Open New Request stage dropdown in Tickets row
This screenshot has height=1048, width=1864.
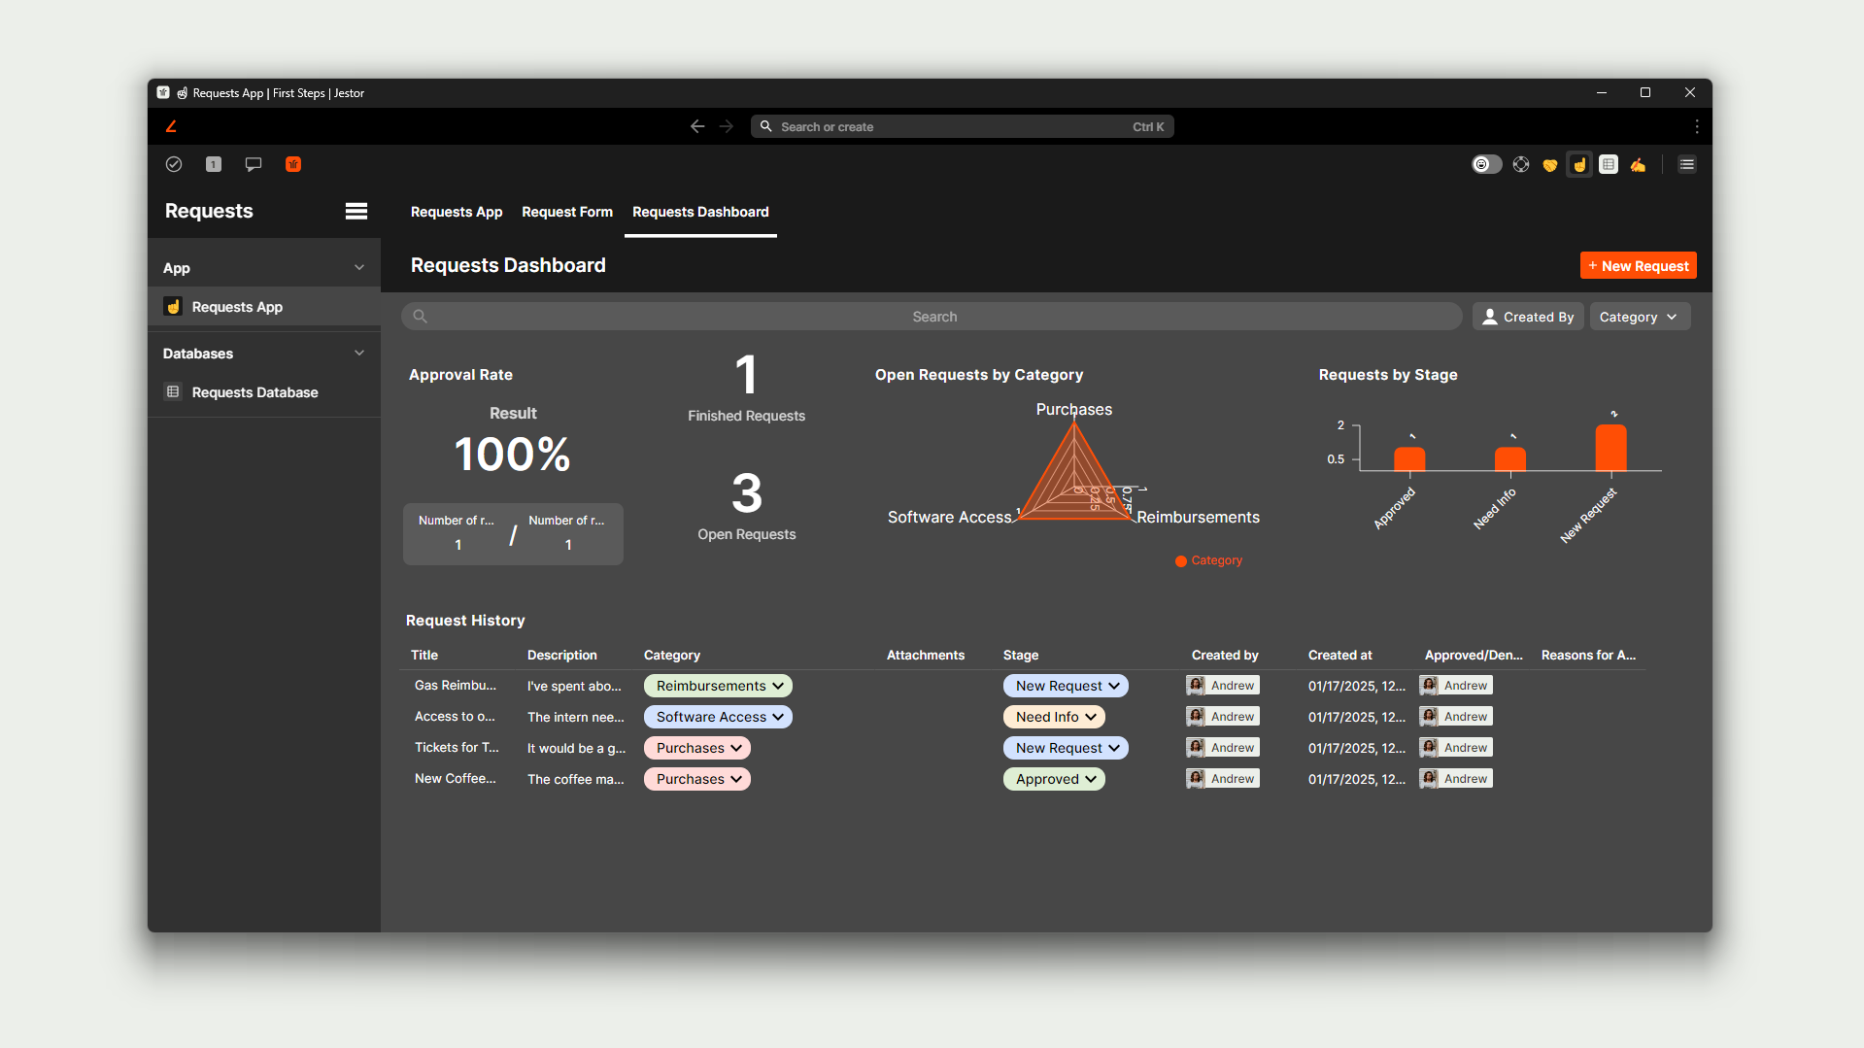[x=1066, y=748]
